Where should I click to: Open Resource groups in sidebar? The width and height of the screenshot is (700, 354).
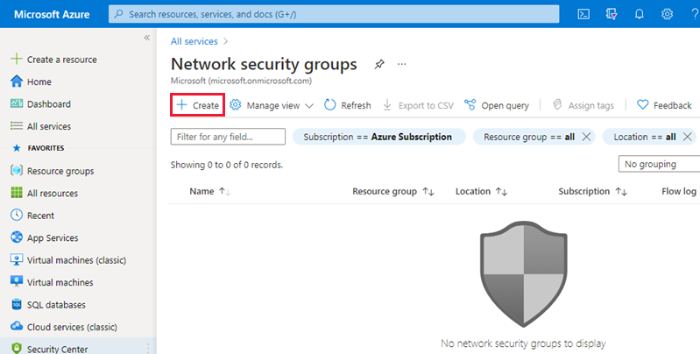coord(60,171)
